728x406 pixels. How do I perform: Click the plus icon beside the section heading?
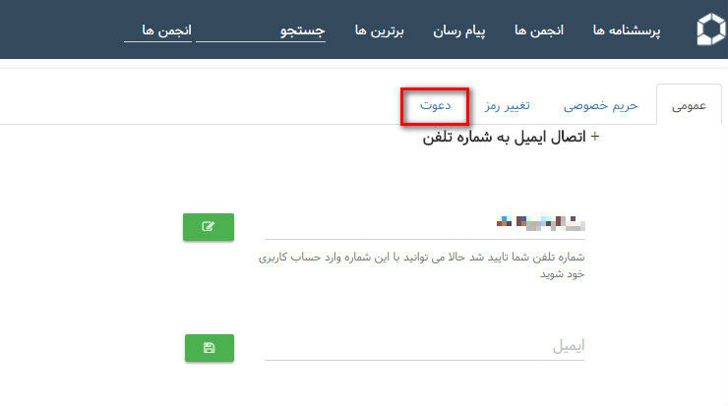pyautogui.click(x=594, y=138)
